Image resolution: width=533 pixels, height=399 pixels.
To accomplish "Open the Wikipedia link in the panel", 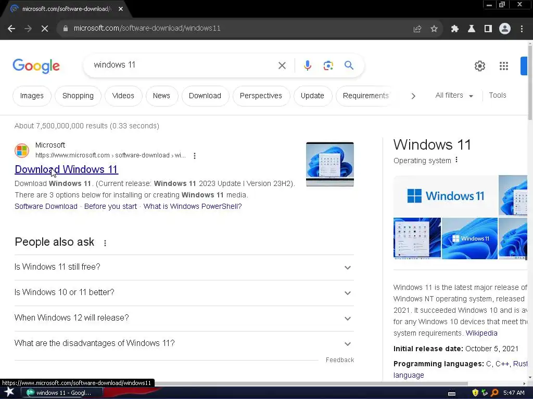I will pyautogui.click(x=481, y=333).
